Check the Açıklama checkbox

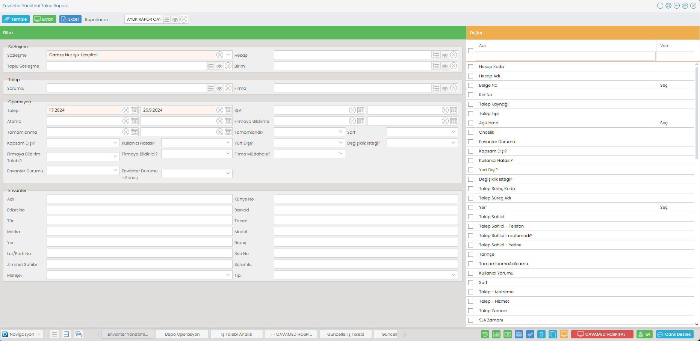coord(470,123)
